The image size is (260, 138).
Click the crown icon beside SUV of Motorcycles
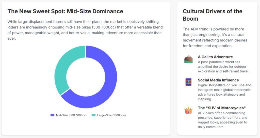188,111
